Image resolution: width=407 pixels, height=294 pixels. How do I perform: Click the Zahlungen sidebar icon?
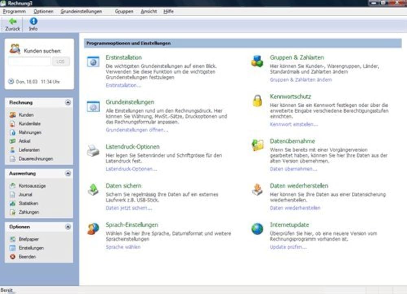click(x=13, y=212)
